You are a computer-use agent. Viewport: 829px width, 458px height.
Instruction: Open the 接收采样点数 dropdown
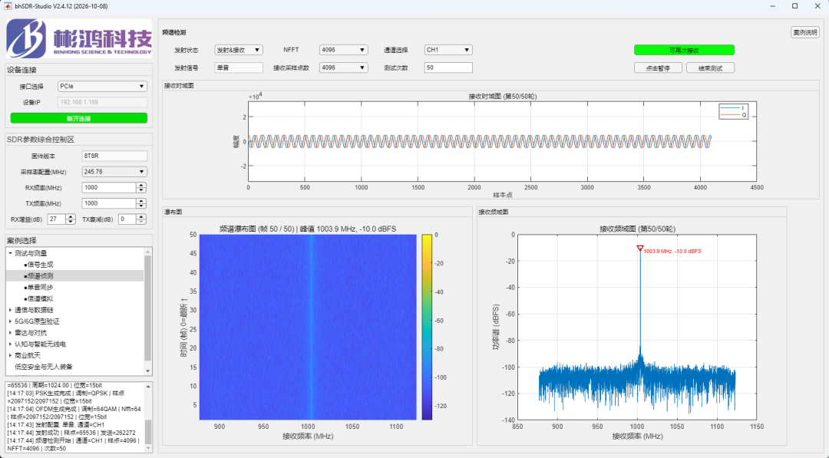click(343, 68)
